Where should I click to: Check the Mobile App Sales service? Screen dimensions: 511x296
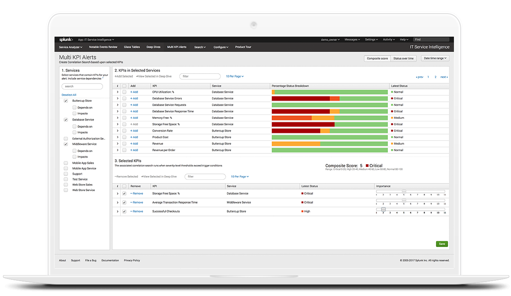click(x=66, y=163)
